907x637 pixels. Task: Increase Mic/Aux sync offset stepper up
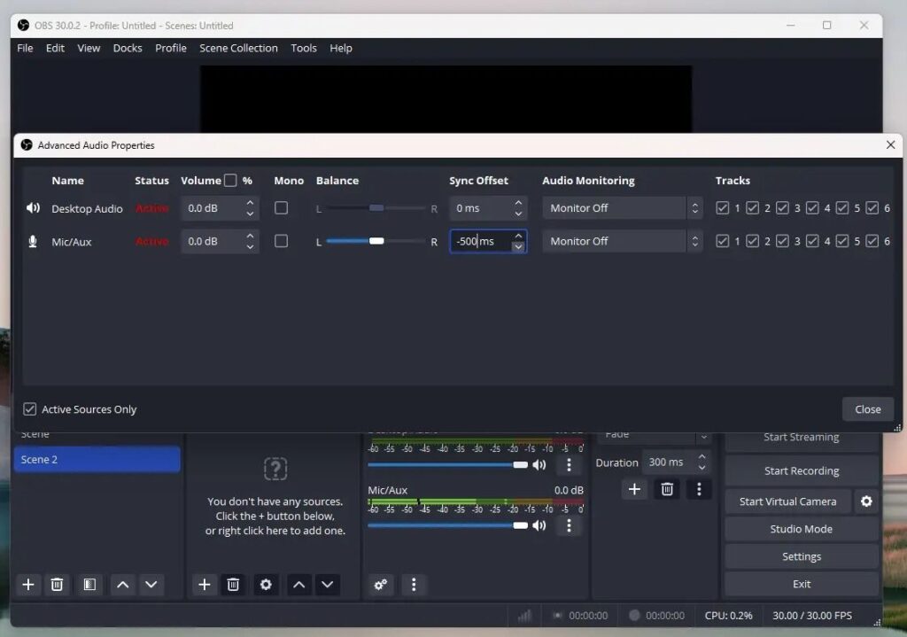coord(518,236)
